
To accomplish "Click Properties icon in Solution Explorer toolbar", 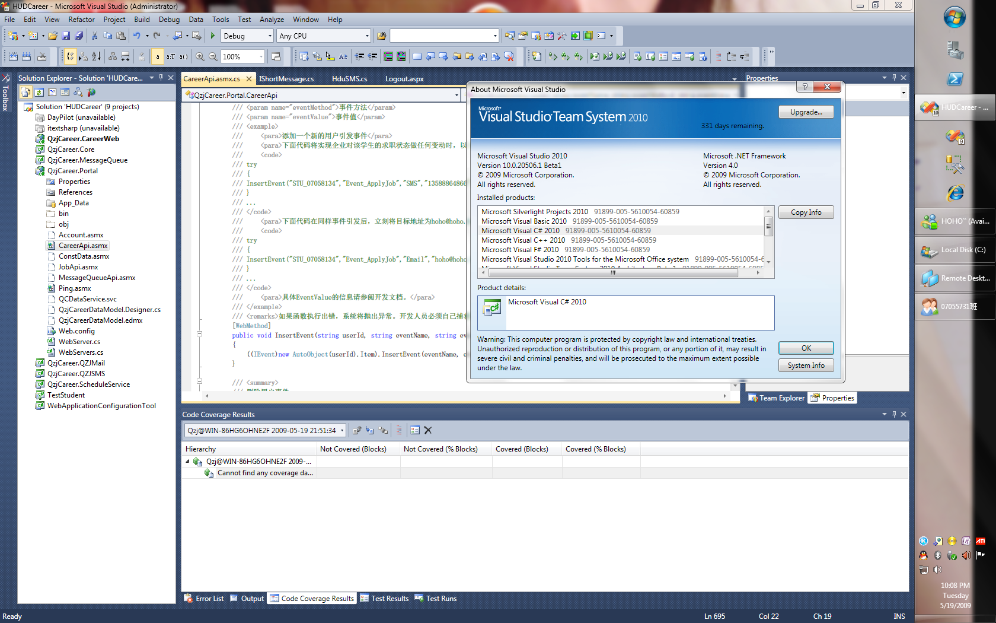I will (x=65, y=92).
